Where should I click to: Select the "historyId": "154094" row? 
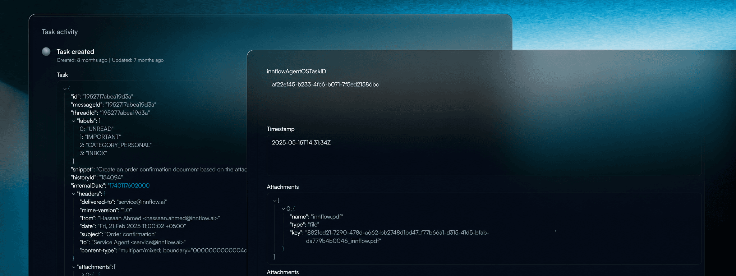(x=97, y=178)
